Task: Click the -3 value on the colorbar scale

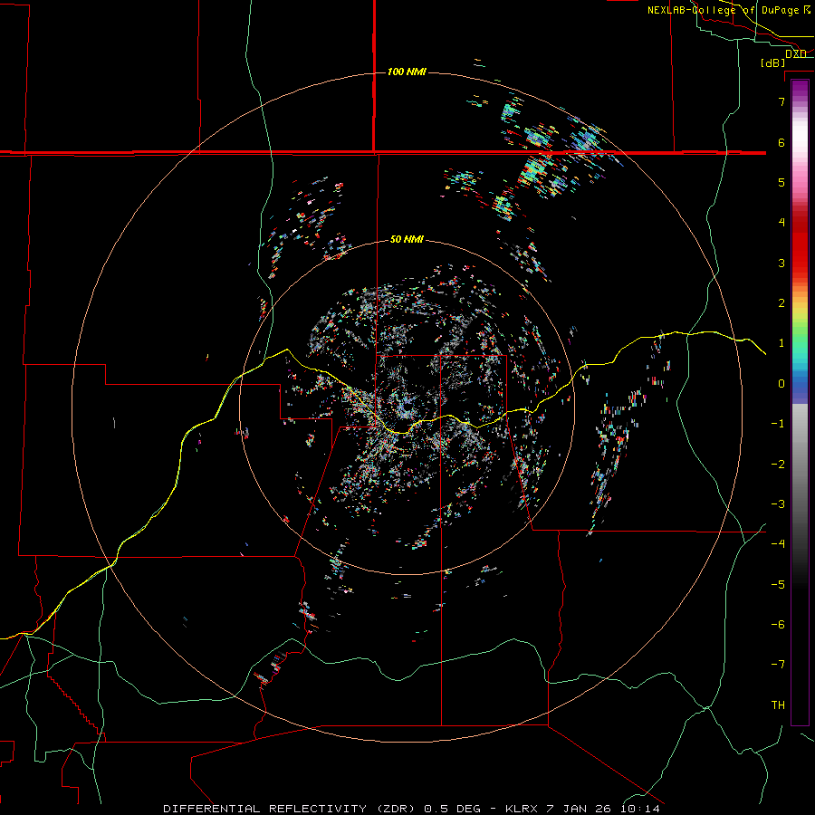Action: pos(778,504)
